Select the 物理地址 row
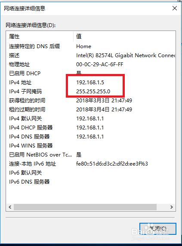This screenshot has height=246, width=182. pos(91,65)
